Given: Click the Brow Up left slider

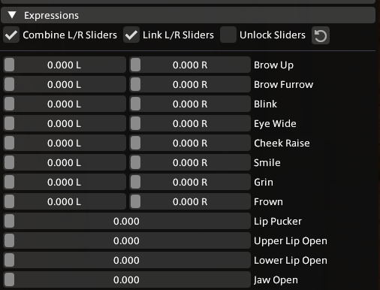Looking at the screenshot, I should pyautogui.click(x=65, y=65).
